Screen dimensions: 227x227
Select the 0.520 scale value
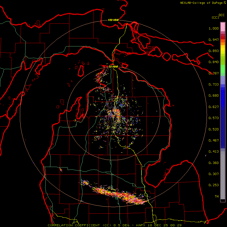click(x=214, y=129)
